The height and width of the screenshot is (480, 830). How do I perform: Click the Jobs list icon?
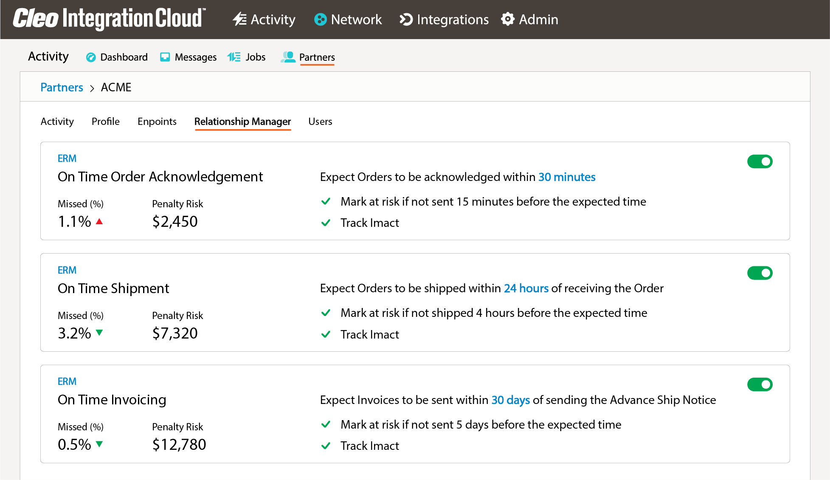point(234,57)
